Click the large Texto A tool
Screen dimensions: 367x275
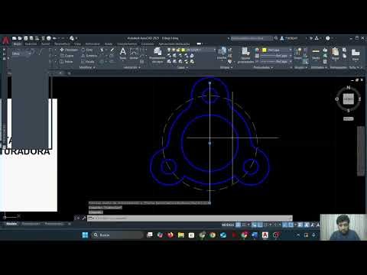point(123,53)
